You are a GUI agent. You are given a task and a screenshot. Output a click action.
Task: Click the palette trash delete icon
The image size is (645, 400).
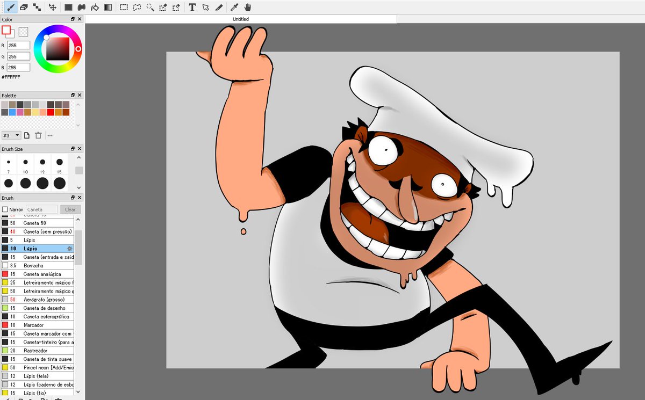[x=38, y=135]
